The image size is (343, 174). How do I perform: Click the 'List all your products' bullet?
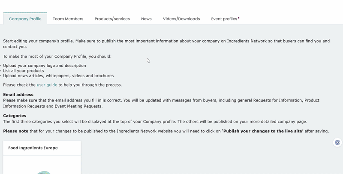pos(24,71)
